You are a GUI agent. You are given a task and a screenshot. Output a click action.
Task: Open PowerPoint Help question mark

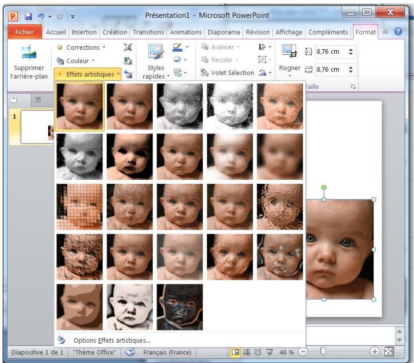click(x=398, y=31)
